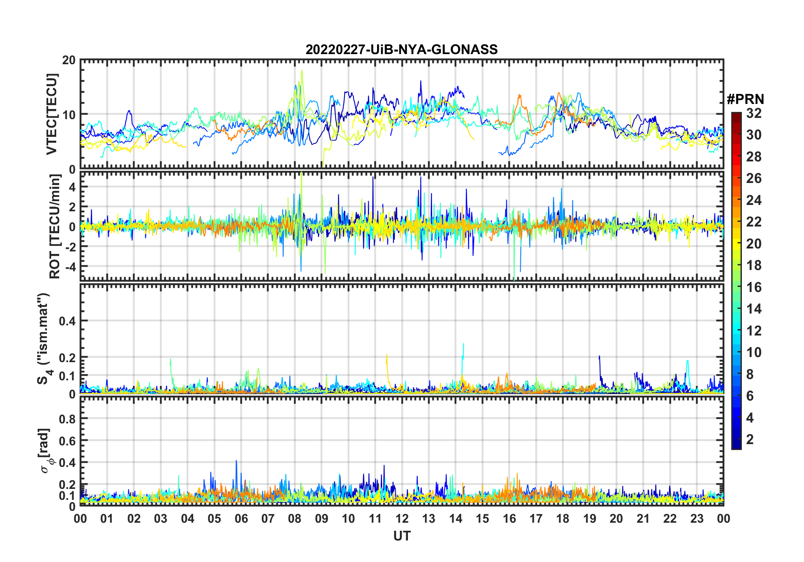Select the "ROT [TECU/min]" y-axis label

click(x=55, y=226)
